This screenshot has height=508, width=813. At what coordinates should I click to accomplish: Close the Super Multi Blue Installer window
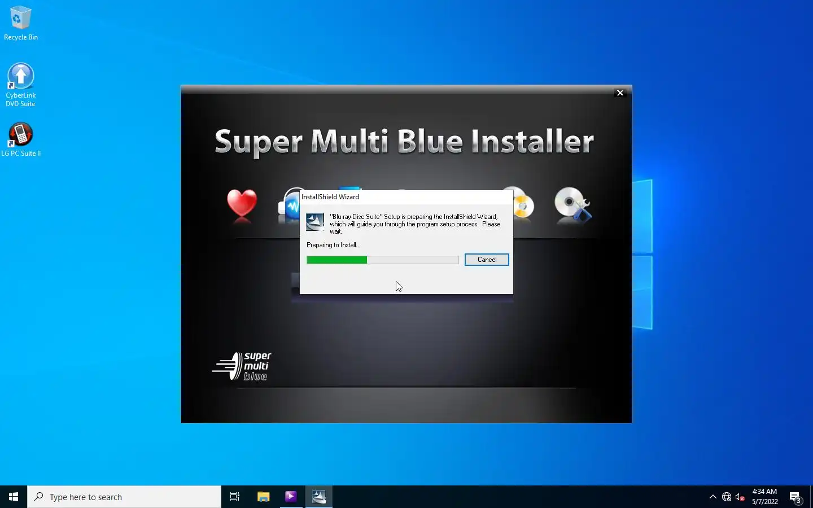tap(620, 93)
